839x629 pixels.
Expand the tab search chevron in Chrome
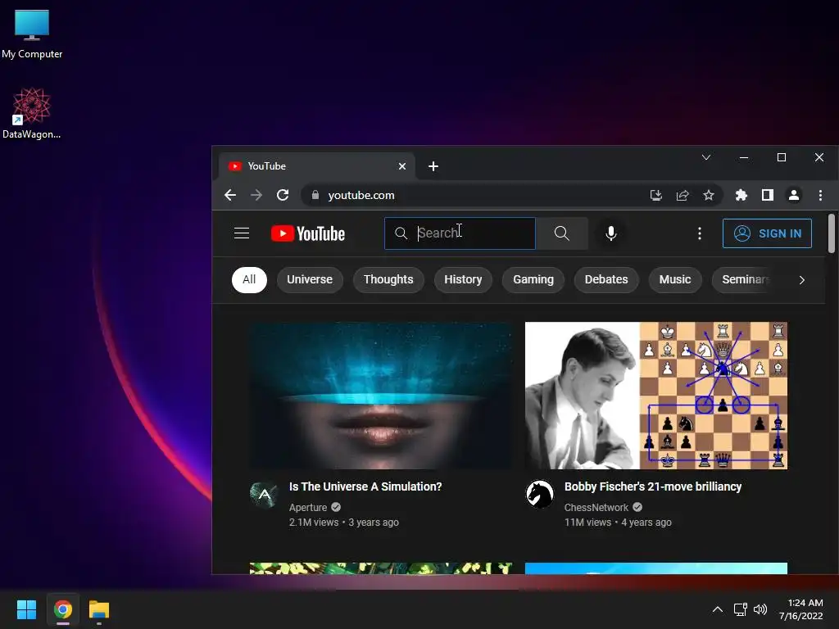pos(706,157)
